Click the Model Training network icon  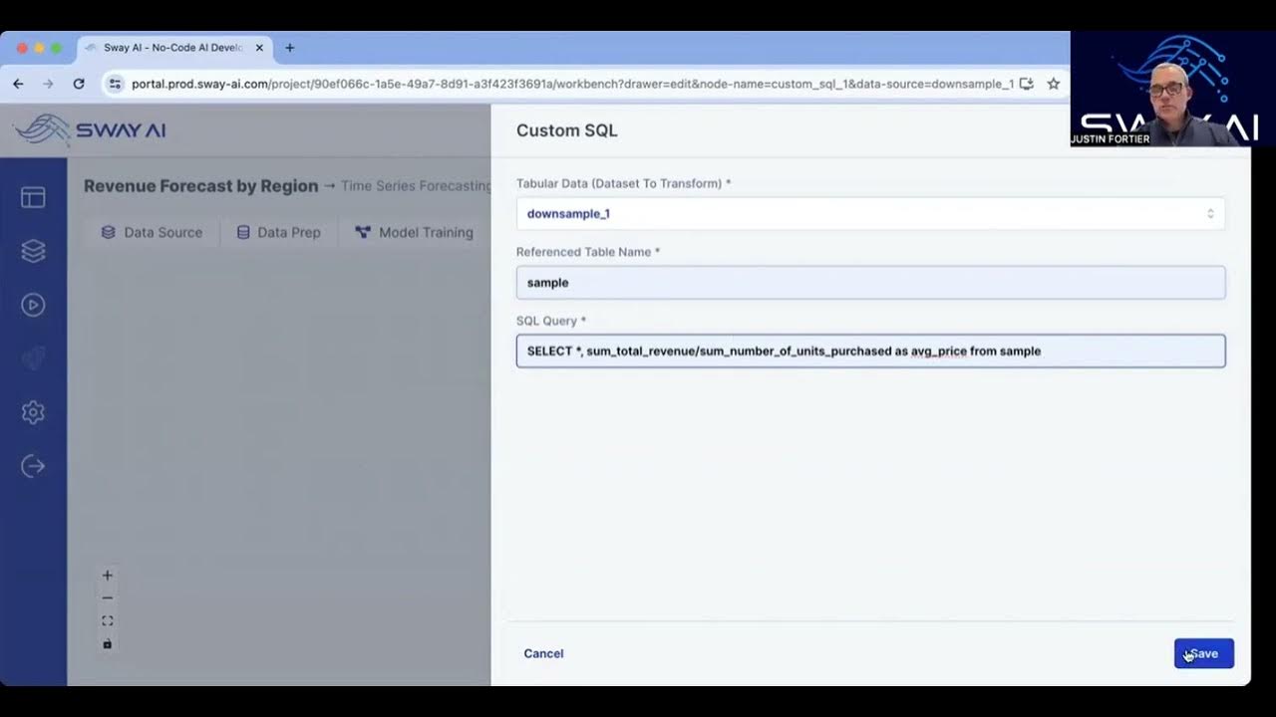(x=363, y=232)
